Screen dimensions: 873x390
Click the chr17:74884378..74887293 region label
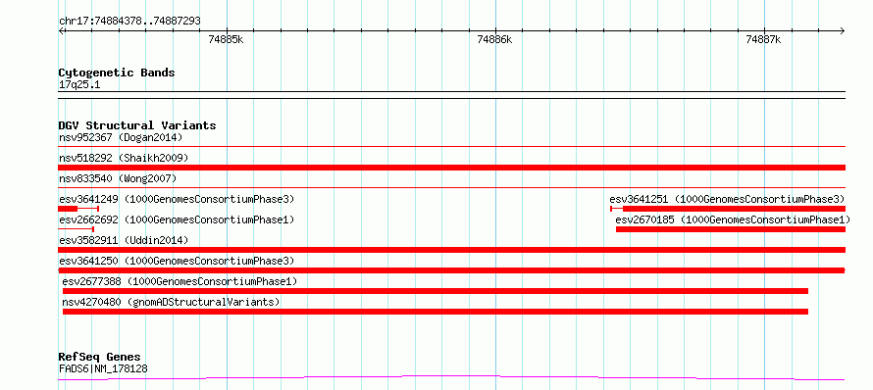129,22
